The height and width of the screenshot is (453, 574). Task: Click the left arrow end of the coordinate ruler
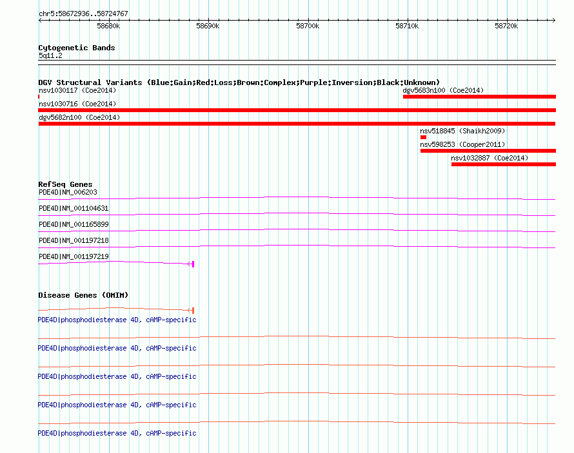tap(40, 21)
